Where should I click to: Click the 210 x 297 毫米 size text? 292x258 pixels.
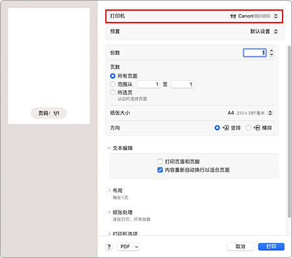click(x=251, y=113)
